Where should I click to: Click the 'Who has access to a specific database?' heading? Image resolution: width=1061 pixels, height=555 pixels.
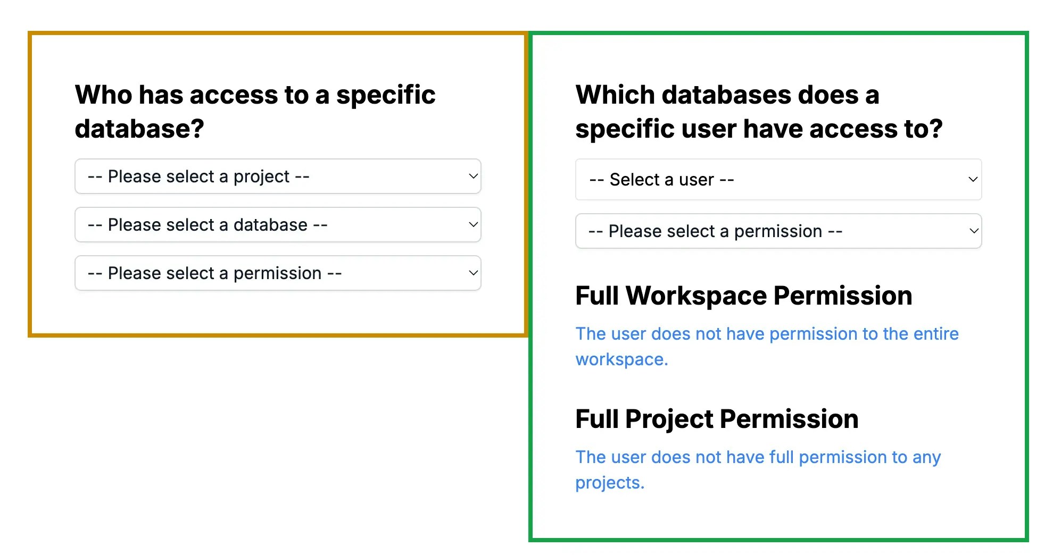click(x=255, y=112)
